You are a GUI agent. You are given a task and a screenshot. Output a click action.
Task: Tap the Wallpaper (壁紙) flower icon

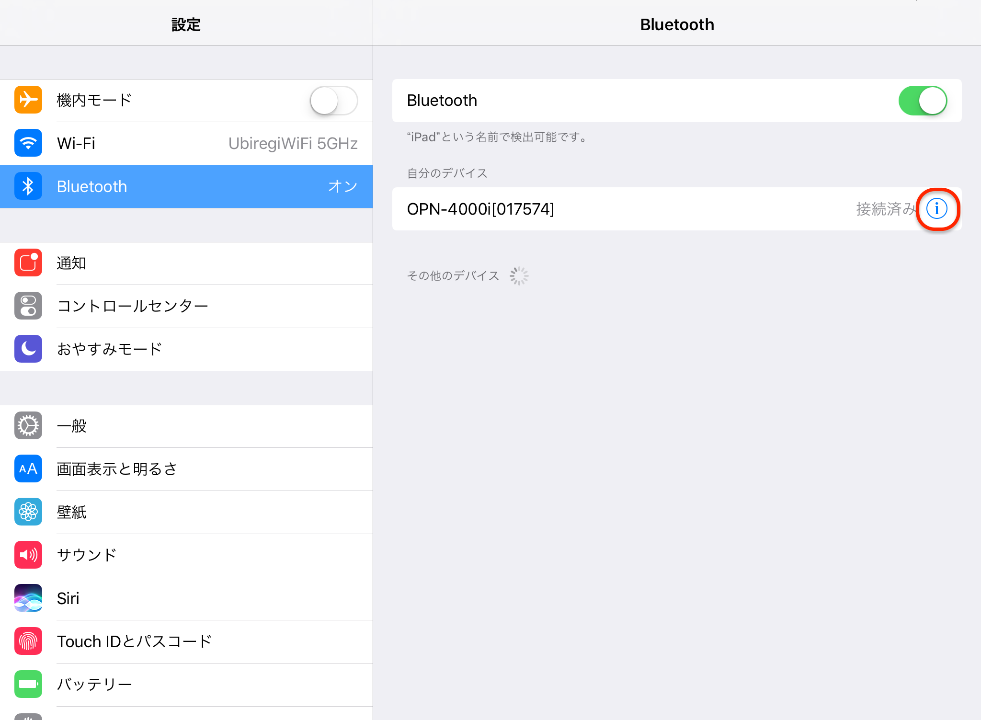pyautogui.click(x=28, y=512)
